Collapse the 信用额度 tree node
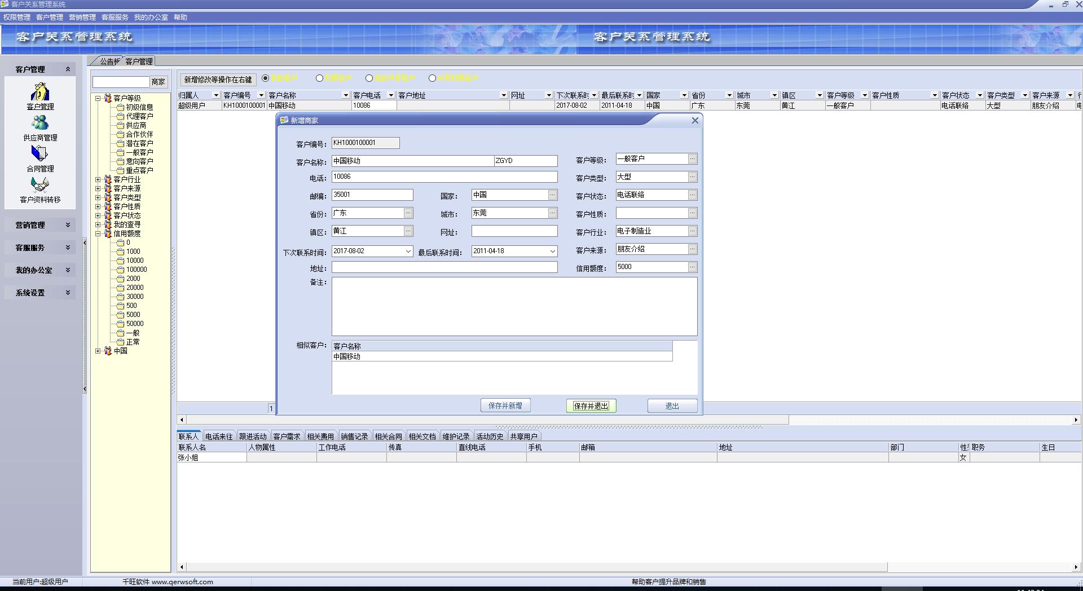 pyautogui.click(x=98, y=233)
